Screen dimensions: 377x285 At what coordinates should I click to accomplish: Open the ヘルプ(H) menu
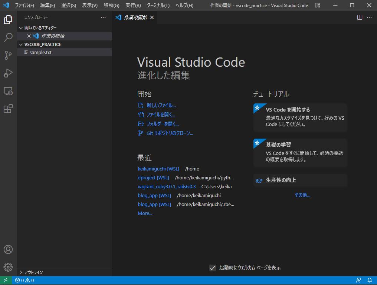184,5
